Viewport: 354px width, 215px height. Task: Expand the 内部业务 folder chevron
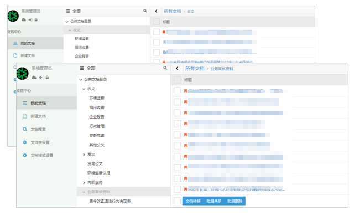84,183
